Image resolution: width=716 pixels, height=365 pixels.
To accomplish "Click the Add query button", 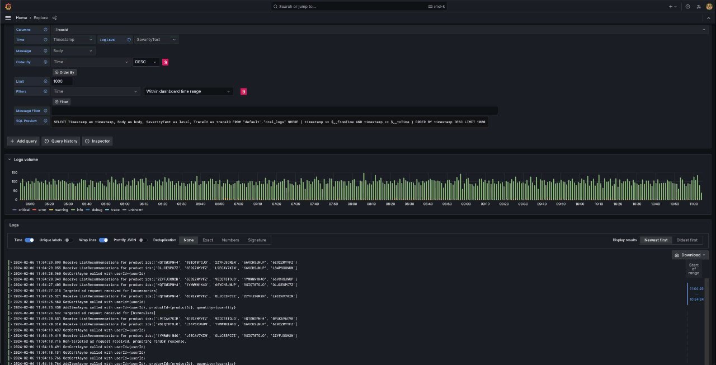I will tap(23, 141).
